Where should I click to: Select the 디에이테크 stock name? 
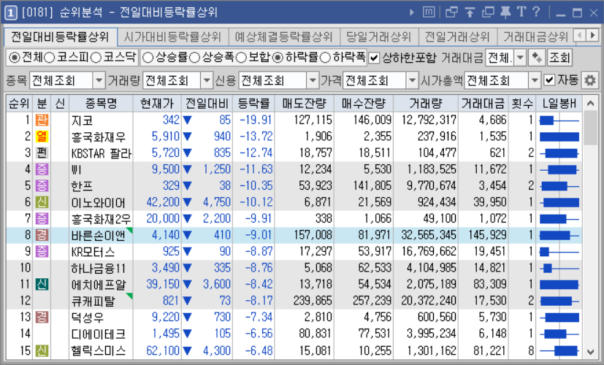(x=98, y=334)
